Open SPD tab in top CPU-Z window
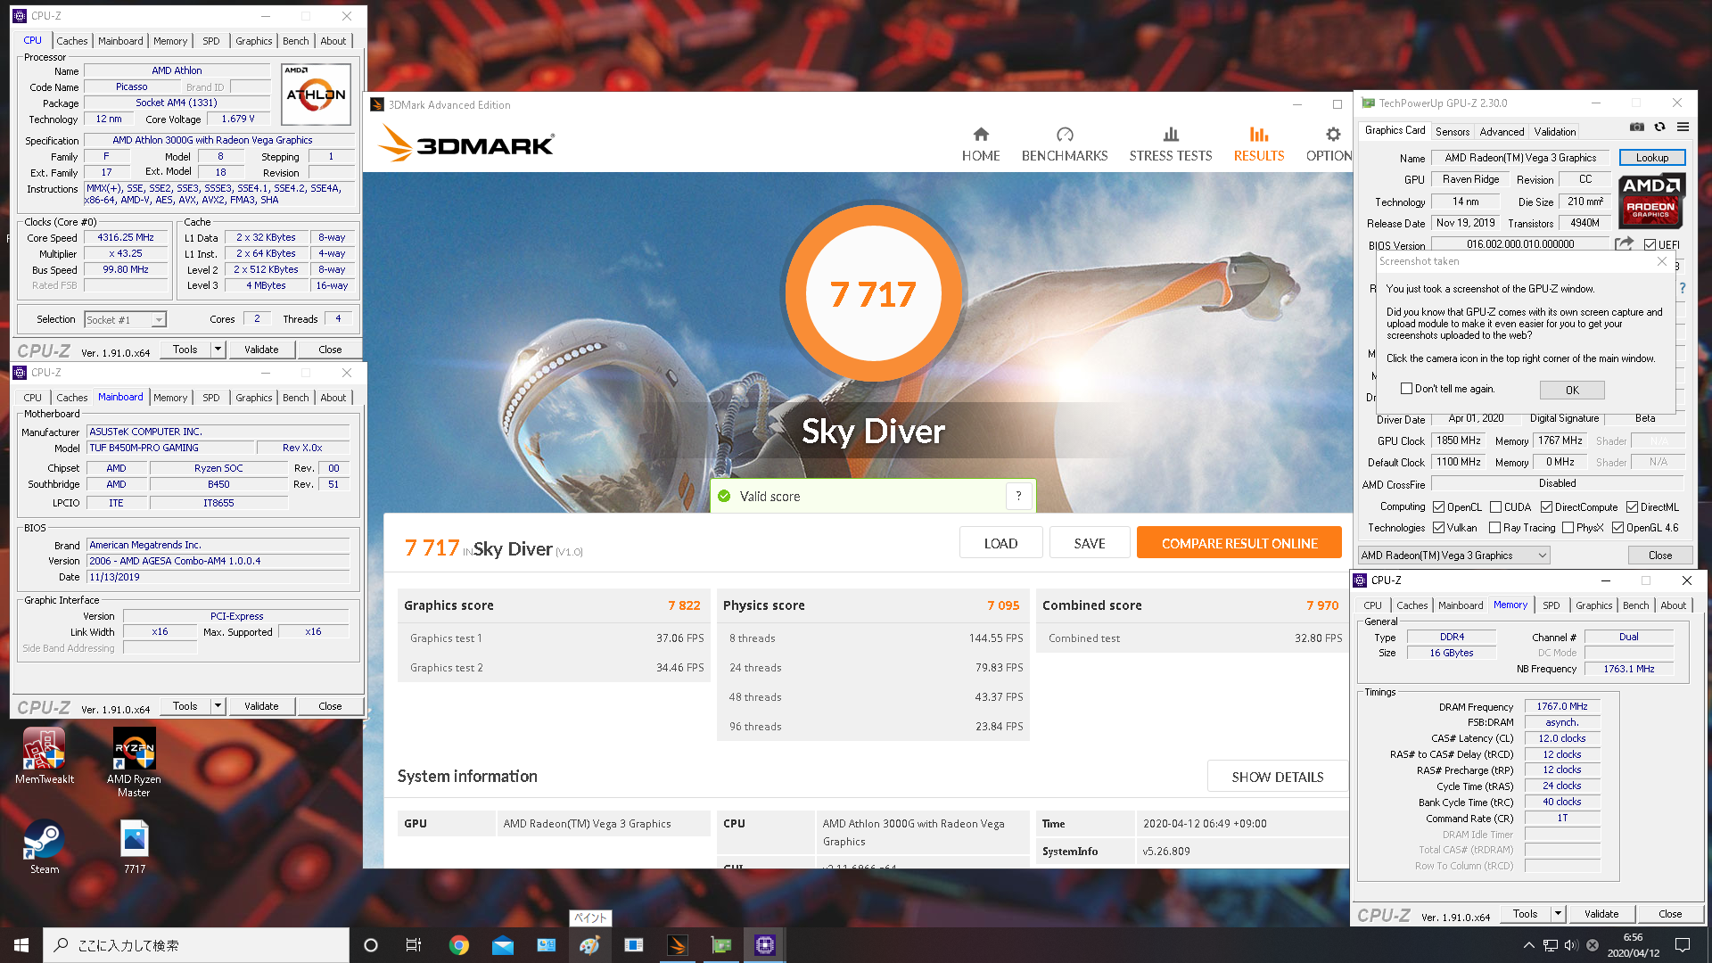This screenshot has width=1712, height=963. 210,41
